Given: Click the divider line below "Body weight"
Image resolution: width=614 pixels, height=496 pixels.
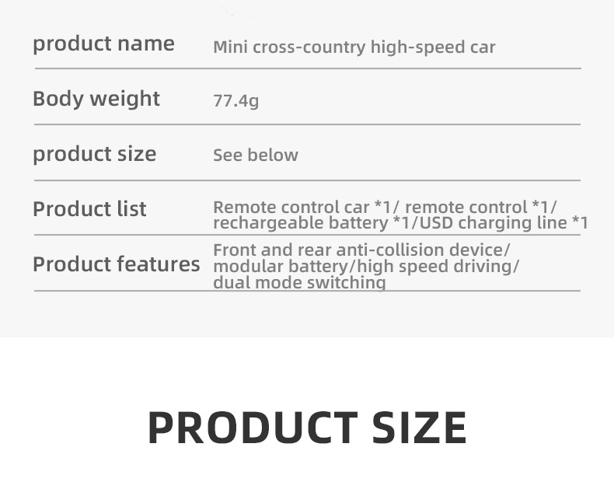Looking at the screenshot, I should tap(307, 124).
